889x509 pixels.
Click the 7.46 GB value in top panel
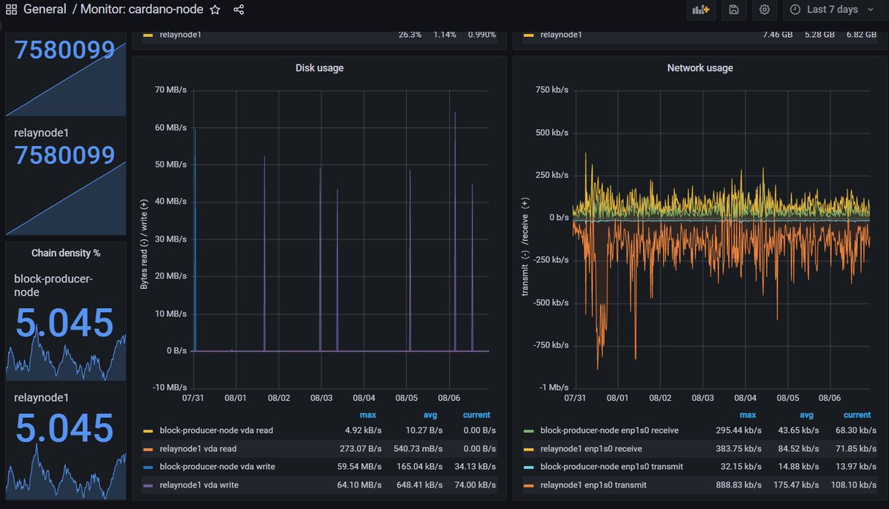pyautogui.click(x=779, y=34)
